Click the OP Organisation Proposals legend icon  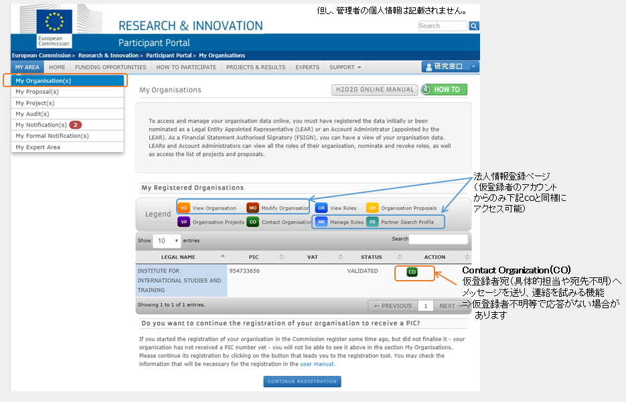pos(372,208)
